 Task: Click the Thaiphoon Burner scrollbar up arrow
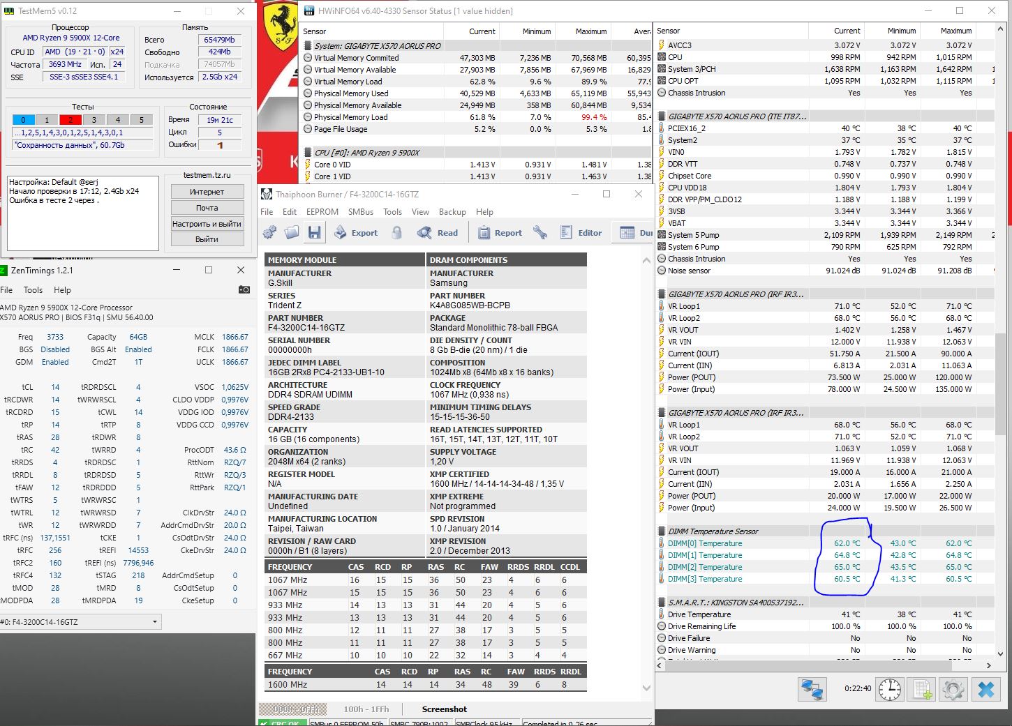(646, 260)
